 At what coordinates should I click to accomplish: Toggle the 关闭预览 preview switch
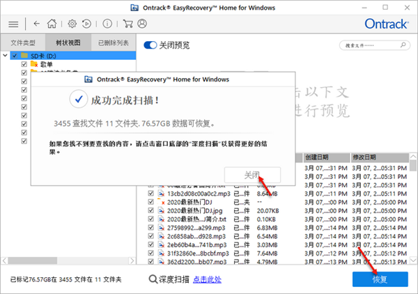[150, 45]
